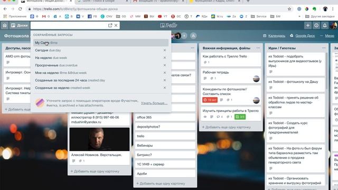
Task: Open the Google Диск power-up
Action: [x=303, y=36]
